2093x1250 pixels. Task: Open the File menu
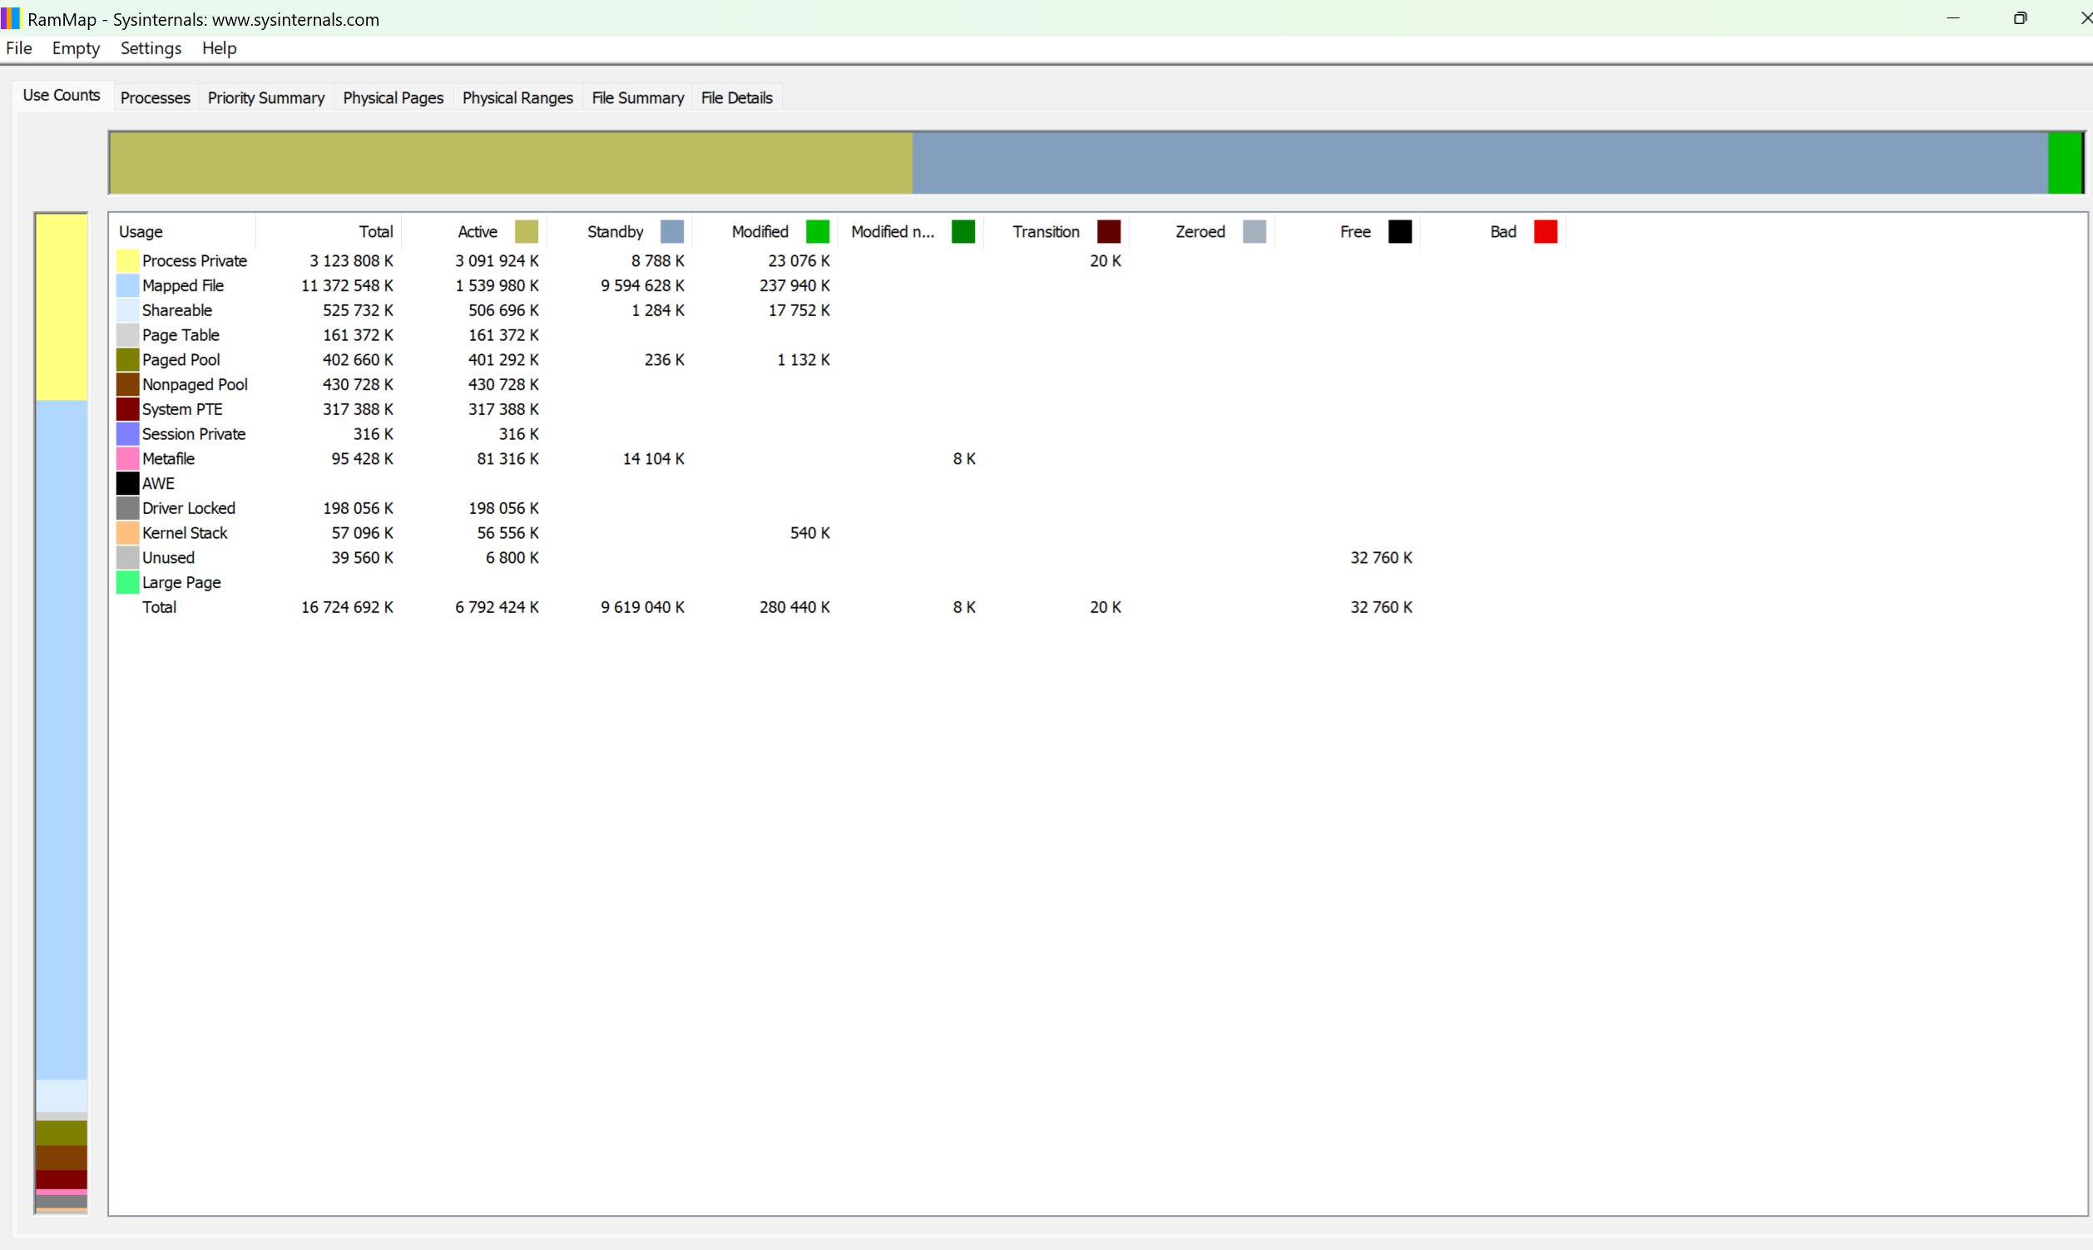(x=18, y=48)
